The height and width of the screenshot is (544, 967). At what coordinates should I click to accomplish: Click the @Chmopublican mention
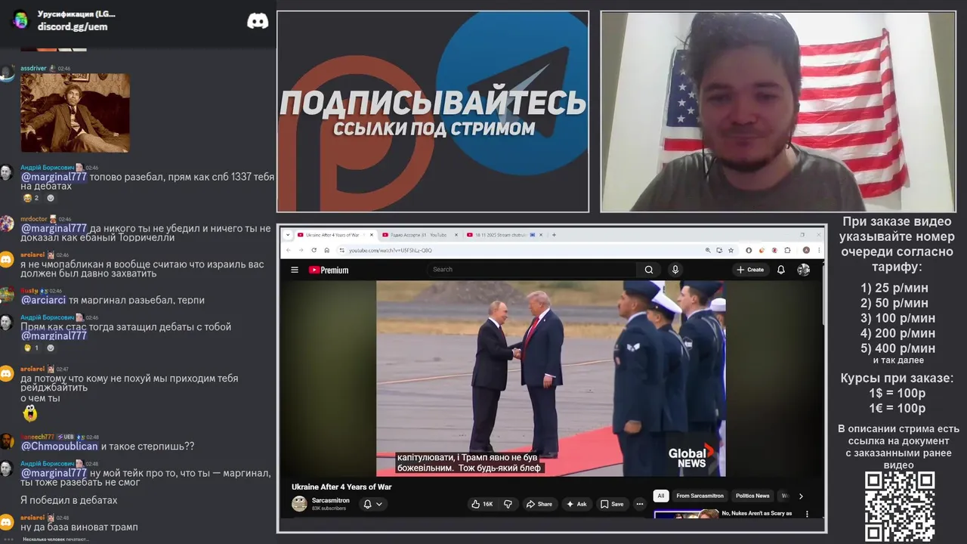click(x=60, y=446)
